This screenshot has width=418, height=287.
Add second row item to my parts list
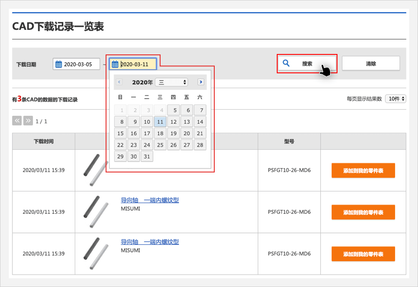[x=363, y=212]
